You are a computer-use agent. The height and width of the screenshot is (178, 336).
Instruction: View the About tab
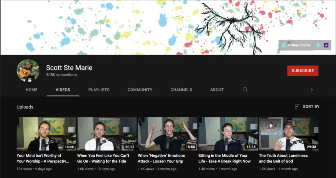point(217,90)
